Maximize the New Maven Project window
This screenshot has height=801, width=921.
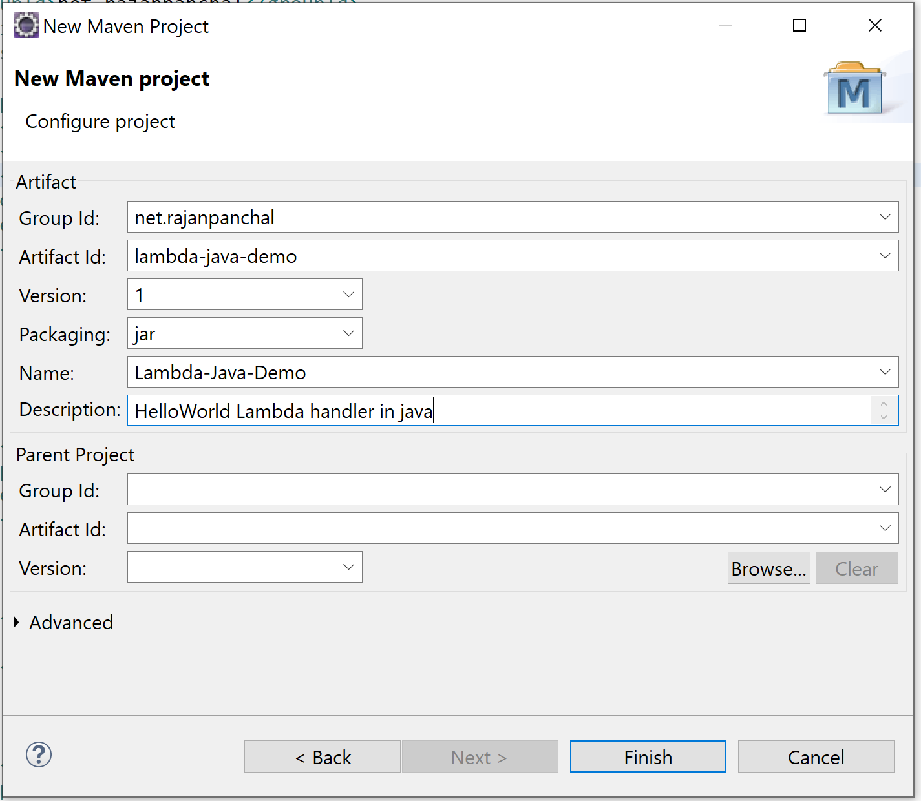click(x=799, y=26)
